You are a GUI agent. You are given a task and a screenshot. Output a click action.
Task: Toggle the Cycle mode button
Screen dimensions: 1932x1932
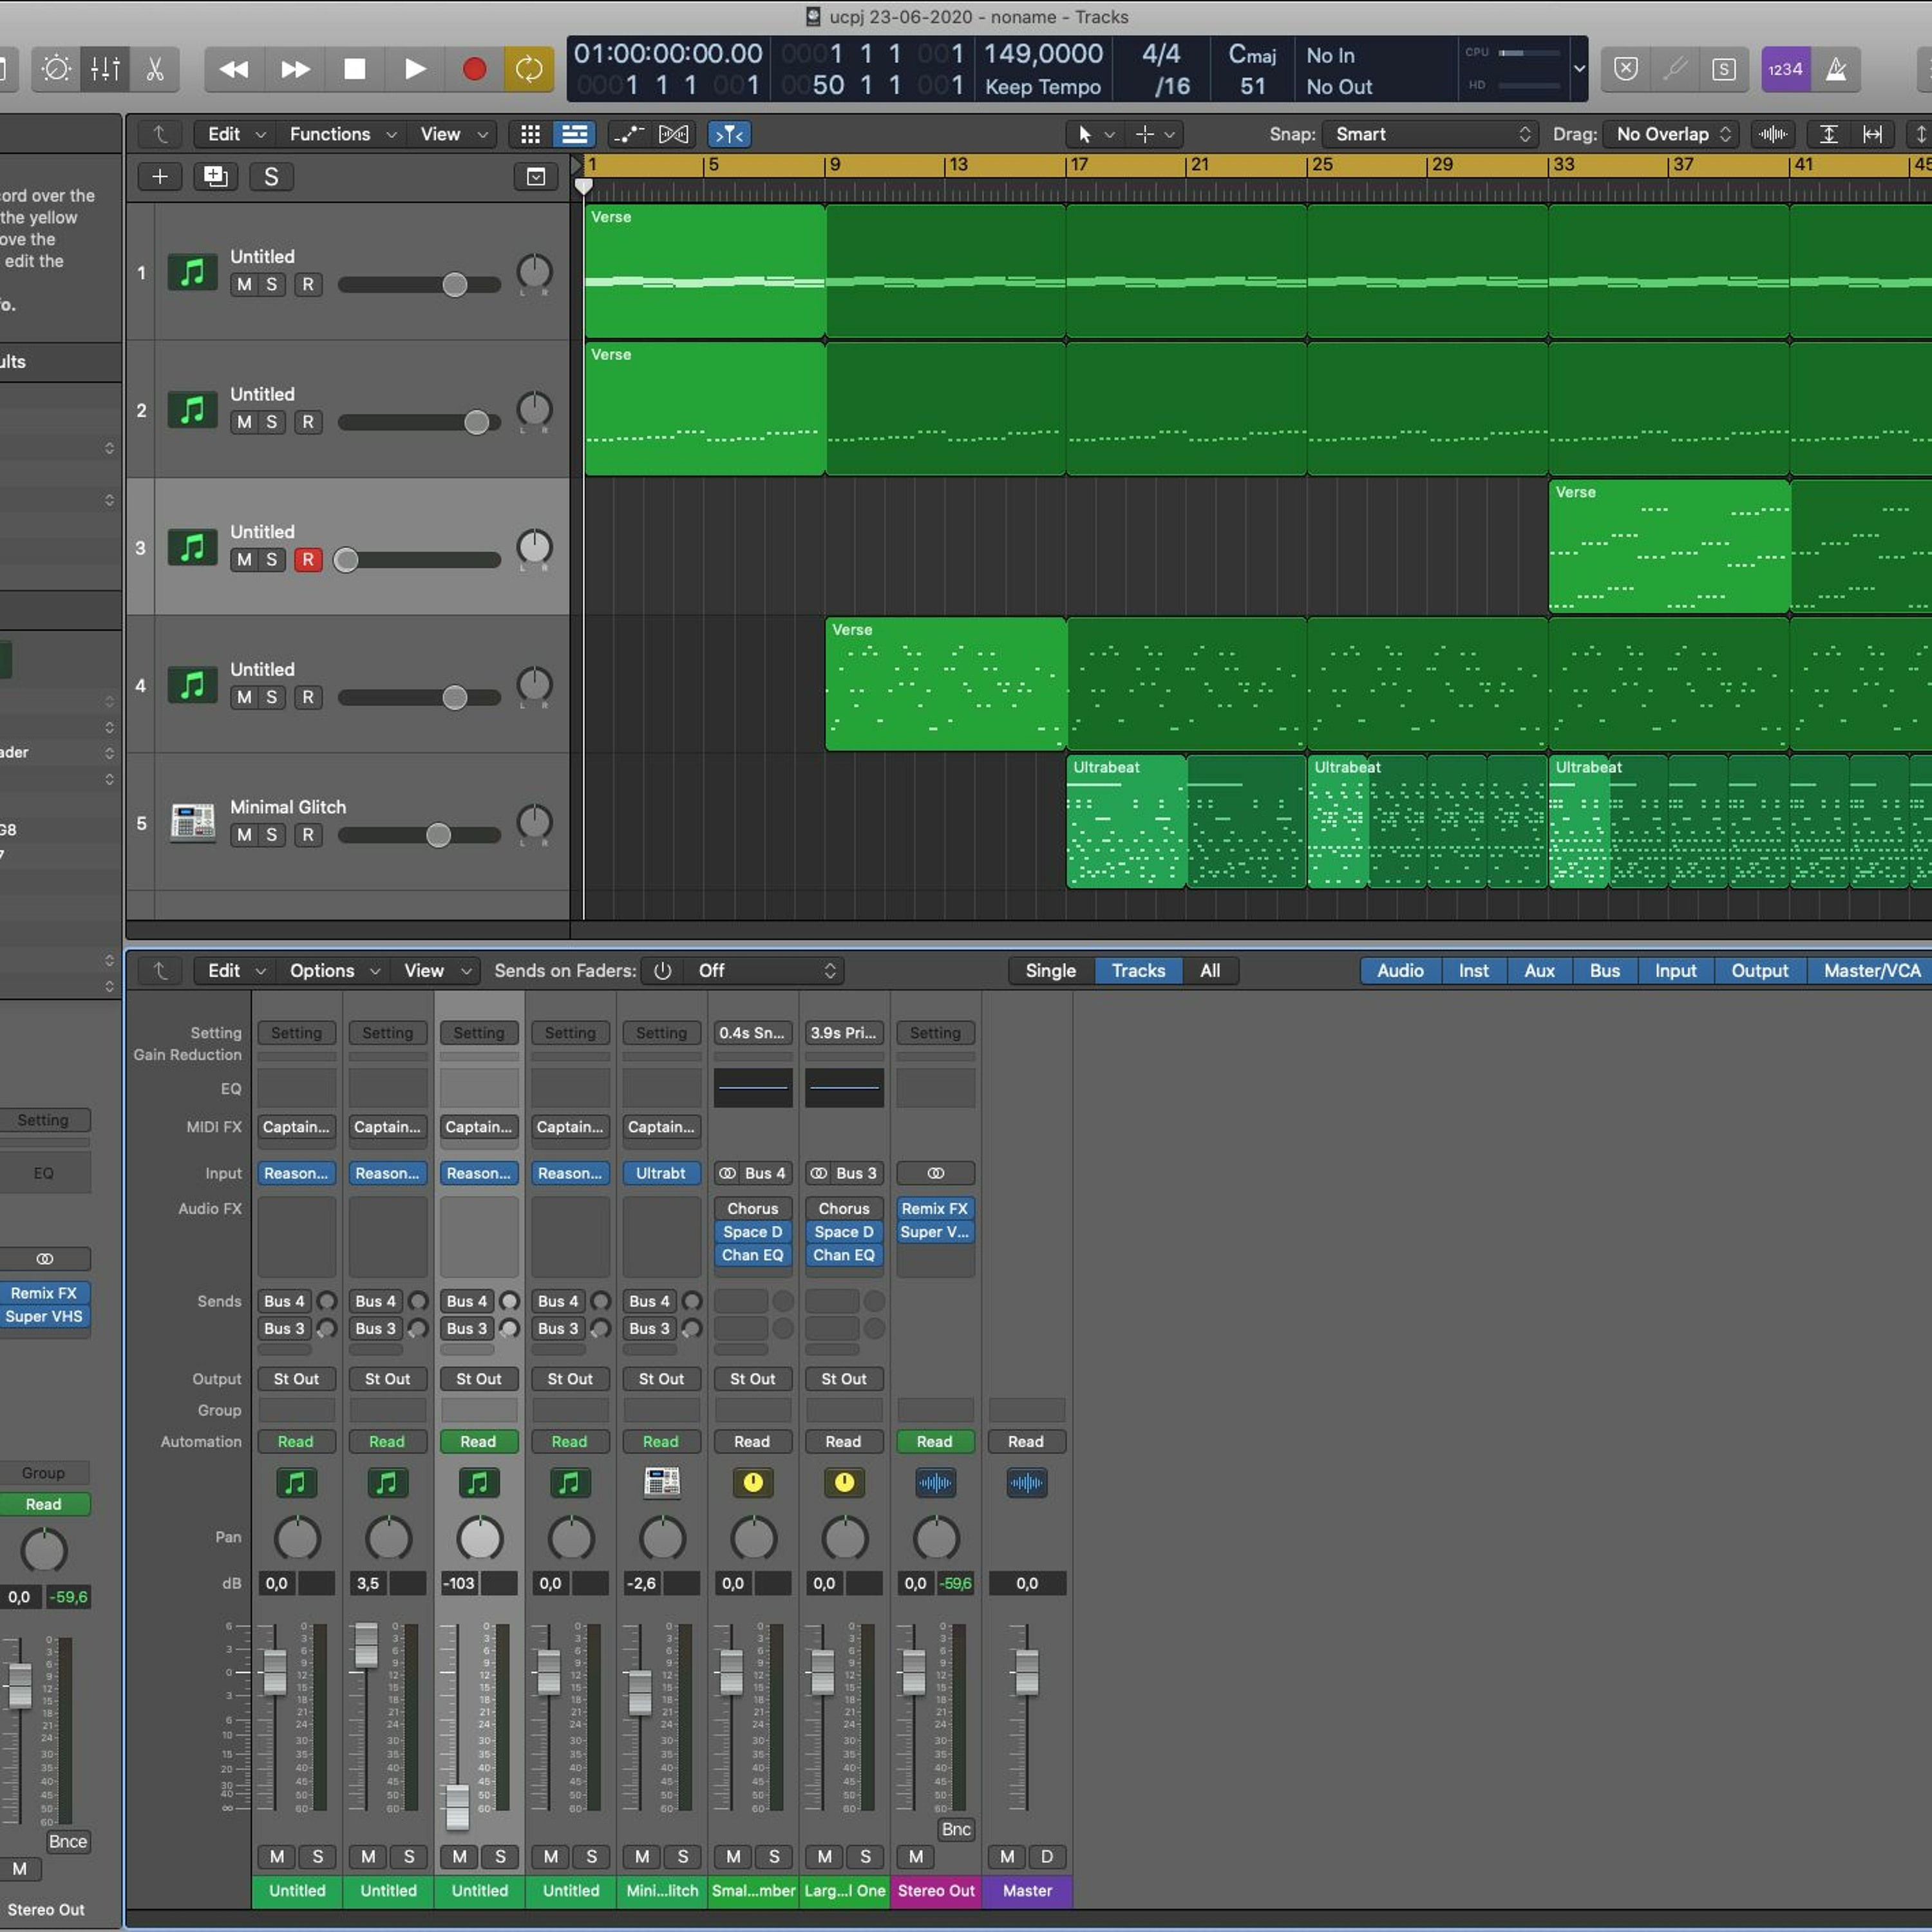point(528,69)
